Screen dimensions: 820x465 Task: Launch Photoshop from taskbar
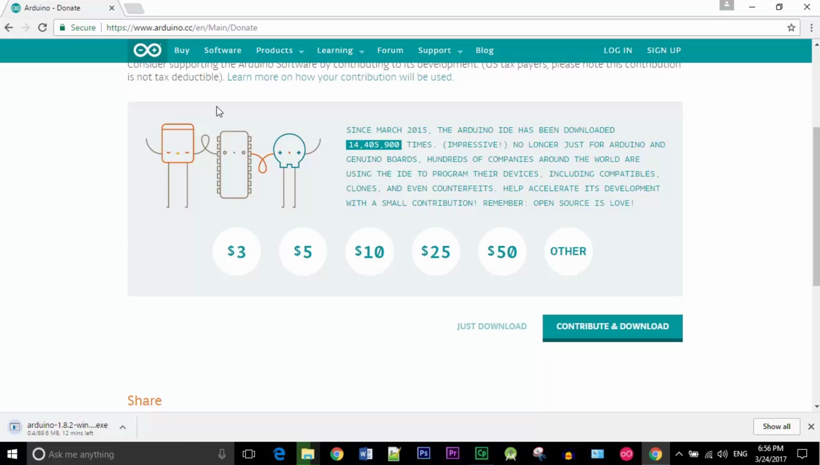point(423,453)
